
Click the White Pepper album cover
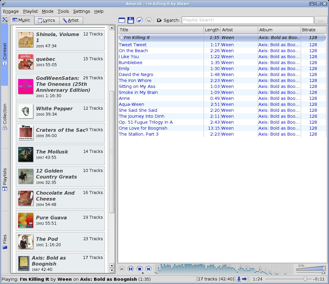26,111
